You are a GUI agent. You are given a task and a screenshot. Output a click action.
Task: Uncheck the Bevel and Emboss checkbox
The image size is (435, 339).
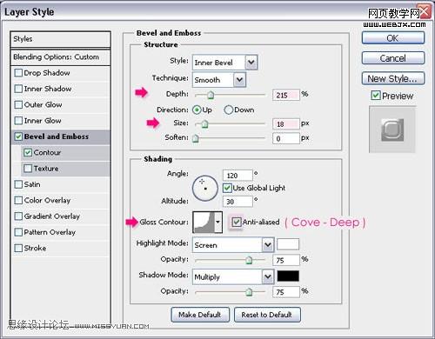(x=18, y=136)
